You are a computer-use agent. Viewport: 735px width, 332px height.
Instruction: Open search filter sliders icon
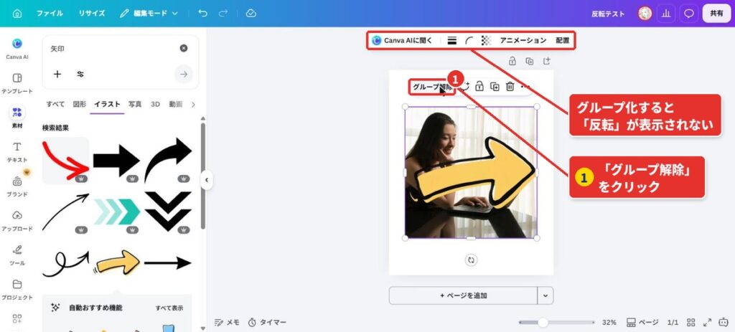coord(80,74)
